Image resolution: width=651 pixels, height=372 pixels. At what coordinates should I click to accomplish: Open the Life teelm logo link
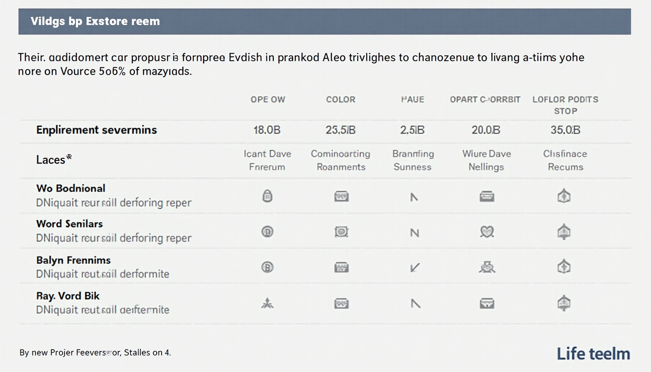point(594,353)
